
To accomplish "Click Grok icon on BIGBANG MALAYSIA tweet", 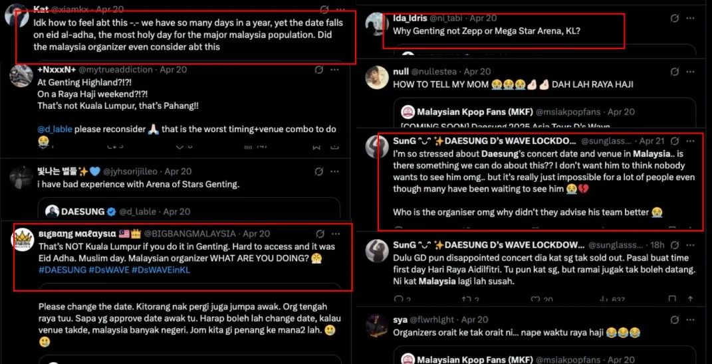I will pyautogui.click(x=320, y=234).
